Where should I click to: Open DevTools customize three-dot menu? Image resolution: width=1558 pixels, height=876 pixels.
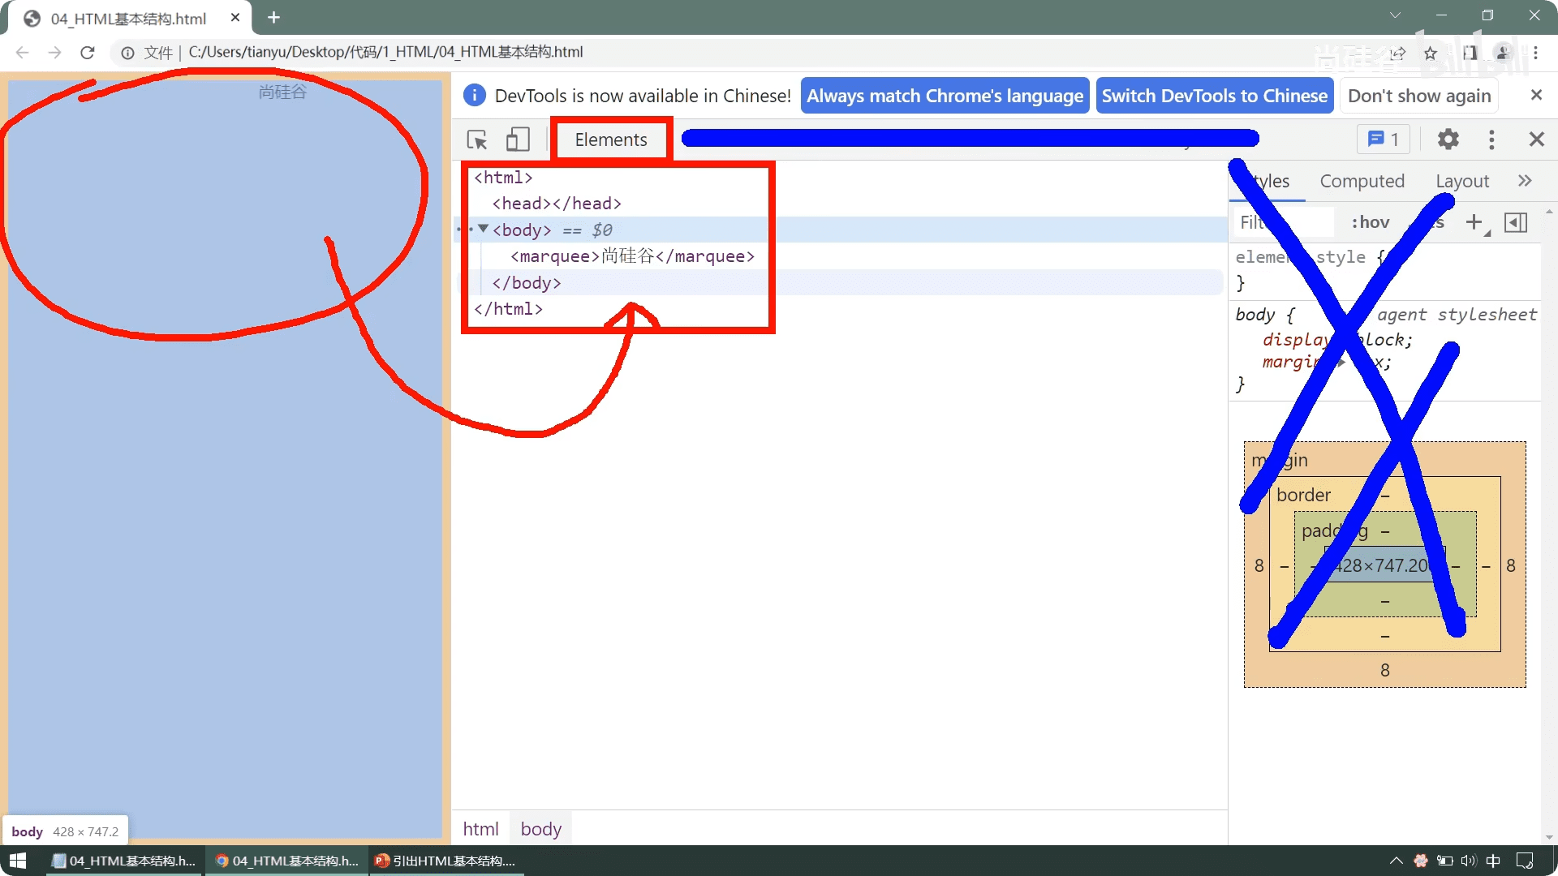pyautogui.click(x=1491, y=140)
